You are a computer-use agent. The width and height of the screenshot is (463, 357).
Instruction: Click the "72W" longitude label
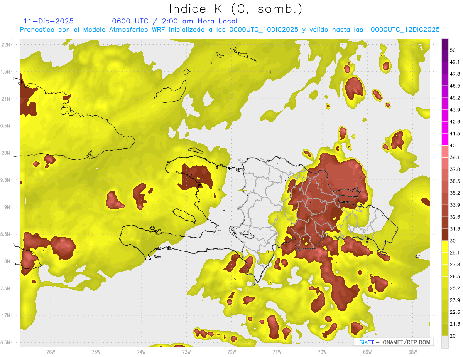pos(231,352)
